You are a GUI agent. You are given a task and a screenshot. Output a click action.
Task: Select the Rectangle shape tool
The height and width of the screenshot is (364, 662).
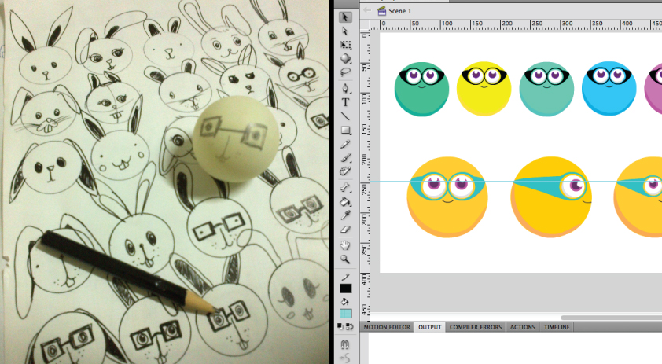point(345,130)
